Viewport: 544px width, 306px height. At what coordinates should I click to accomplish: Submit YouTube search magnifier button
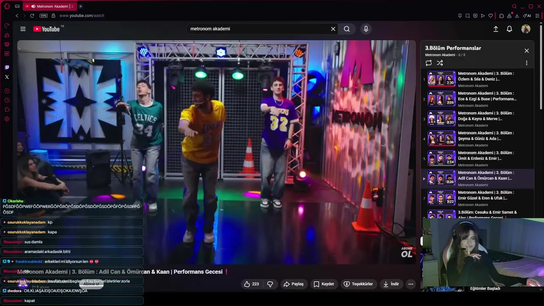click(x=347, y=29)
